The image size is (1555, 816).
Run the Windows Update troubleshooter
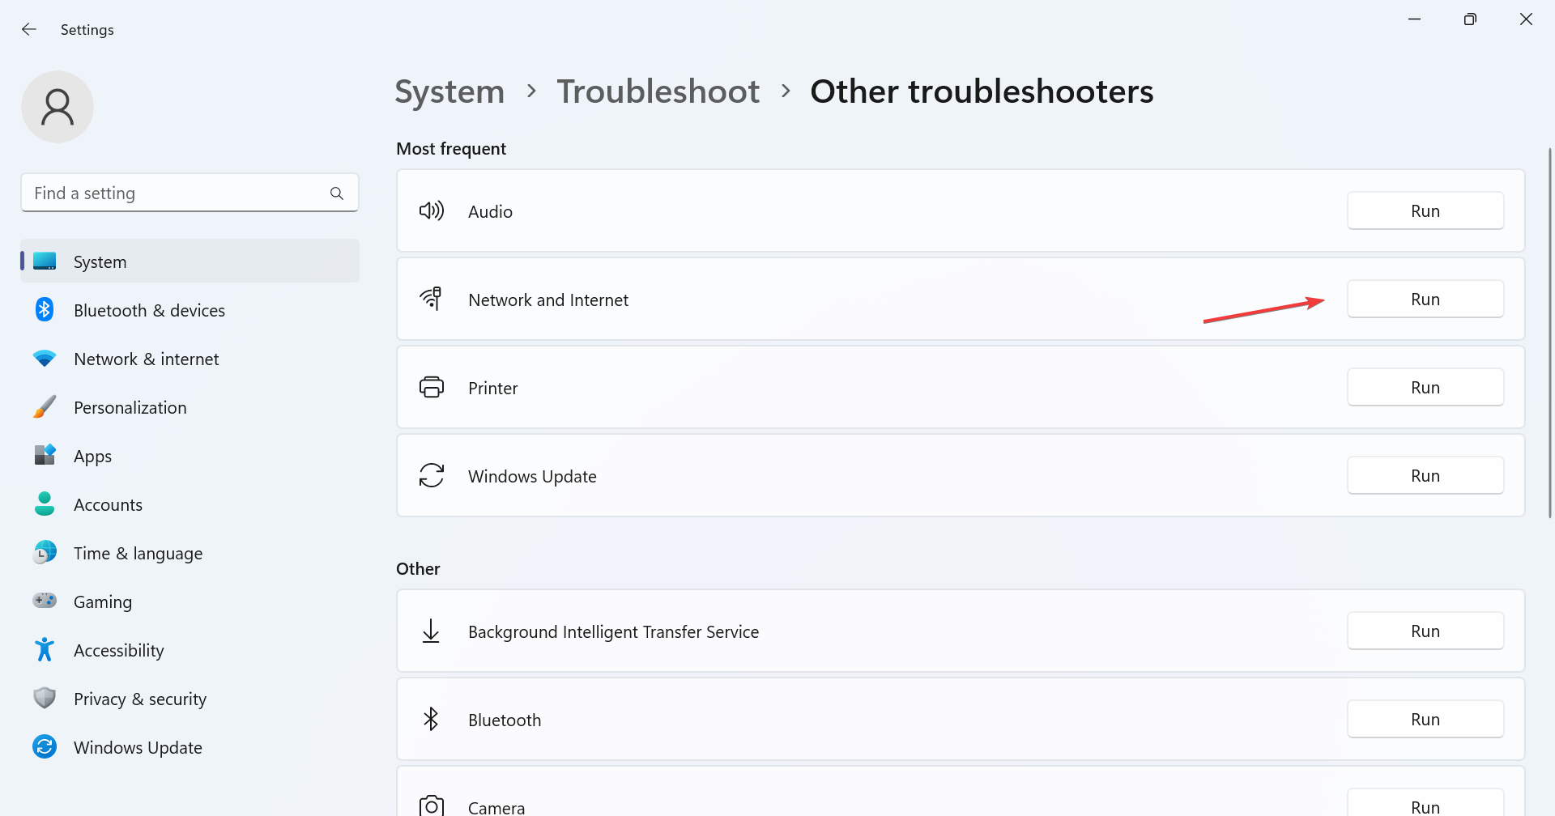tap(1425, 476)
